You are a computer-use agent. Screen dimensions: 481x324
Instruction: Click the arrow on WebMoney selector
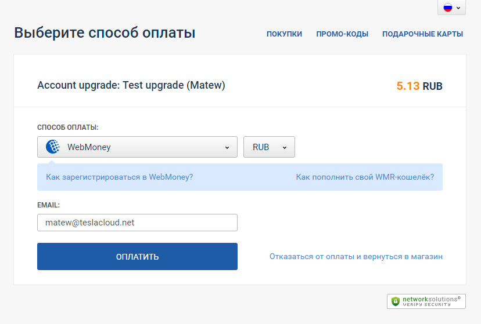coord(227,148)
